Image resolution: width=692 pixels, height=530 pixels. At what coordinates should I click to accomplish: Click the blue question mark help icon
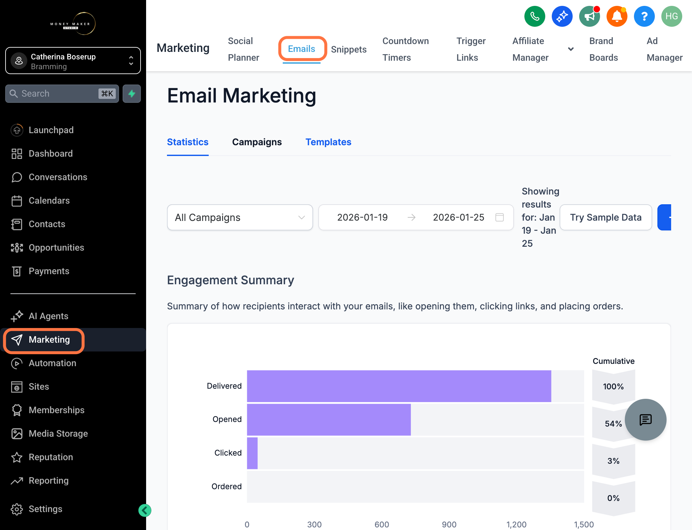(x=644, y=16)
